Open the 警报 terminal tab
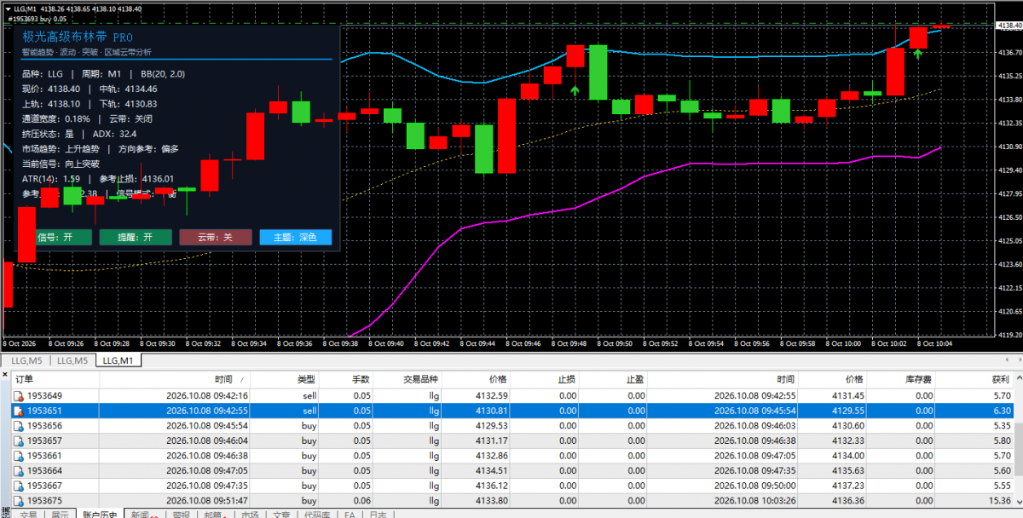The image size is (1023, 518). pos(180,514)
